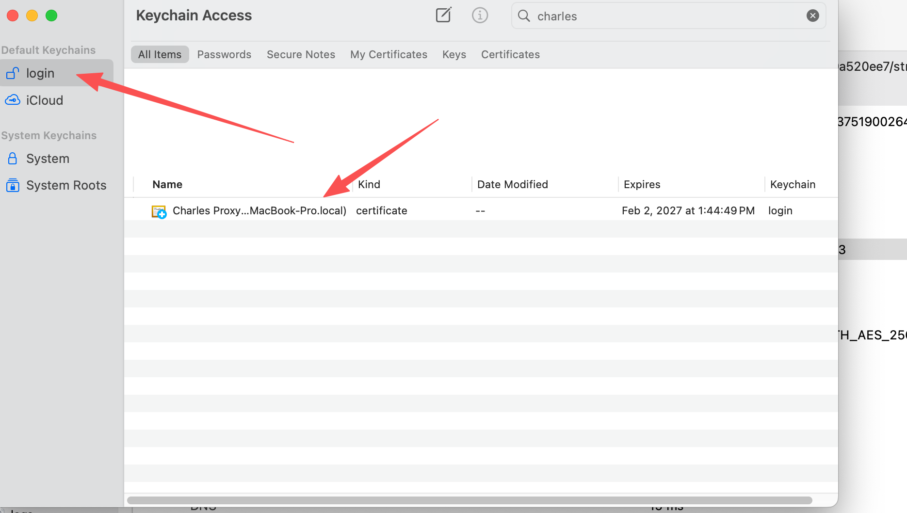The height and width of the screenshot is (513, 907).
Task: Click the Feb 2, 2027 expiry cell
Action: click(688, 210)
